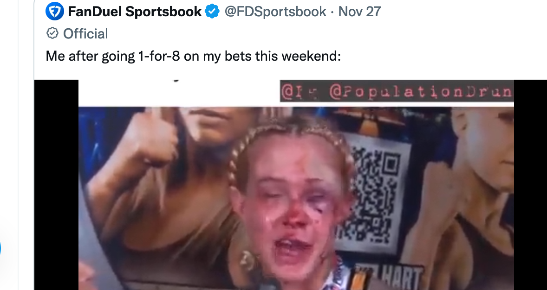Click the white caption strip atop the video
The width and height of the screenshot is (547, 290).
(179, 93)
